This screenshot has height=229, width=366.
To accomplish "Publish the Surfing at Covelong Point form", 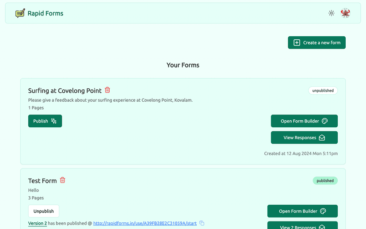I will (x=45, y=121).
